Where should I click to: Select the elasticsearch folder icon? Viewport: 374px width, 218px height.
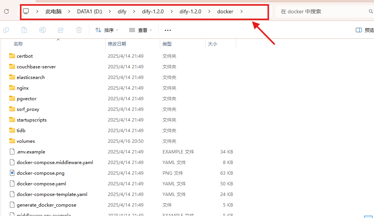click(12, 77)
